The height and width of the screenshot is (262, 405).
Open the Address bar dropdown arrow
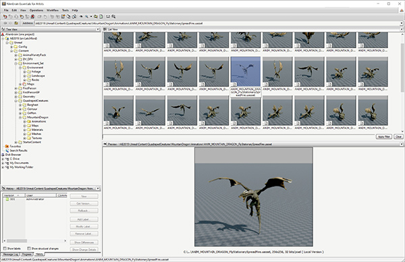point(402,23)
